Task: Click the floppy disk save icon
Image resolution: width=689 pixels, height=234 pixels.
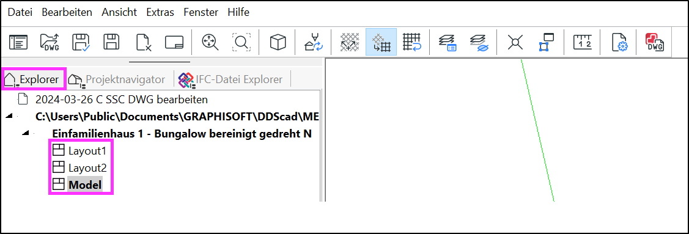Action: (112, 42)
